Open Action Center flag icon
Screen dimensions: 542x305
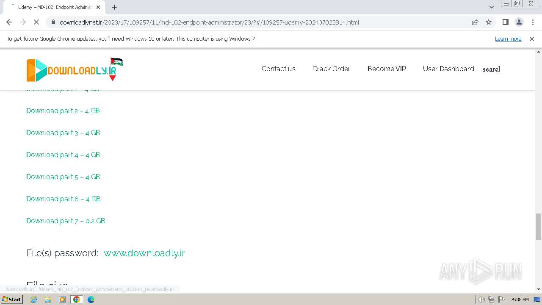[501, 299]
